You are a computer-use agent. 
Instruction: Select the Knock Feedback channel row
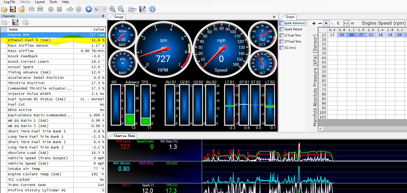pyautogui.click(x=53, y=56)
